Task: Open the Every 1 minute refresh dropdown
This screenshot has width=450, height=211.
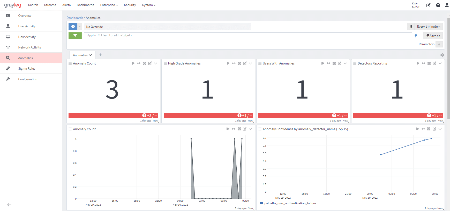Action: coord(428,27)
